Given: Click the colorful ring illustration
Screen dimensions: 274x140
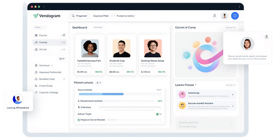Looking at the screenshot, I should pos(206,59).
